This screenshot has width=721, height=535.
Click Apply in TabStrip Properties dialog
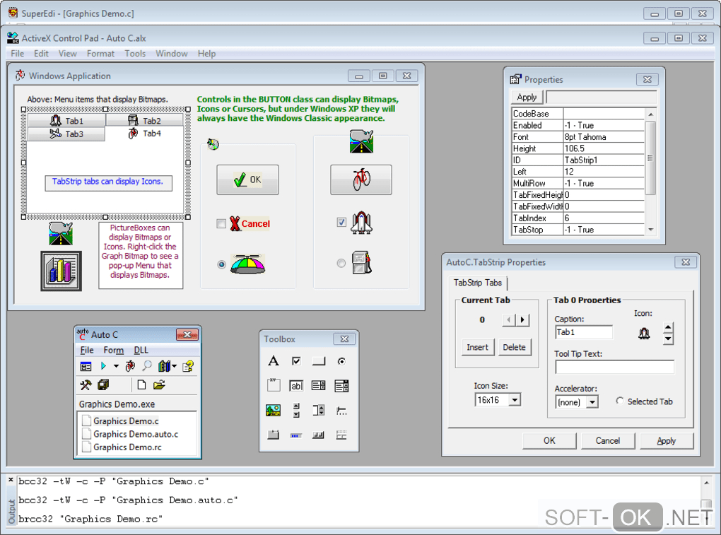(x=666, y=441)
